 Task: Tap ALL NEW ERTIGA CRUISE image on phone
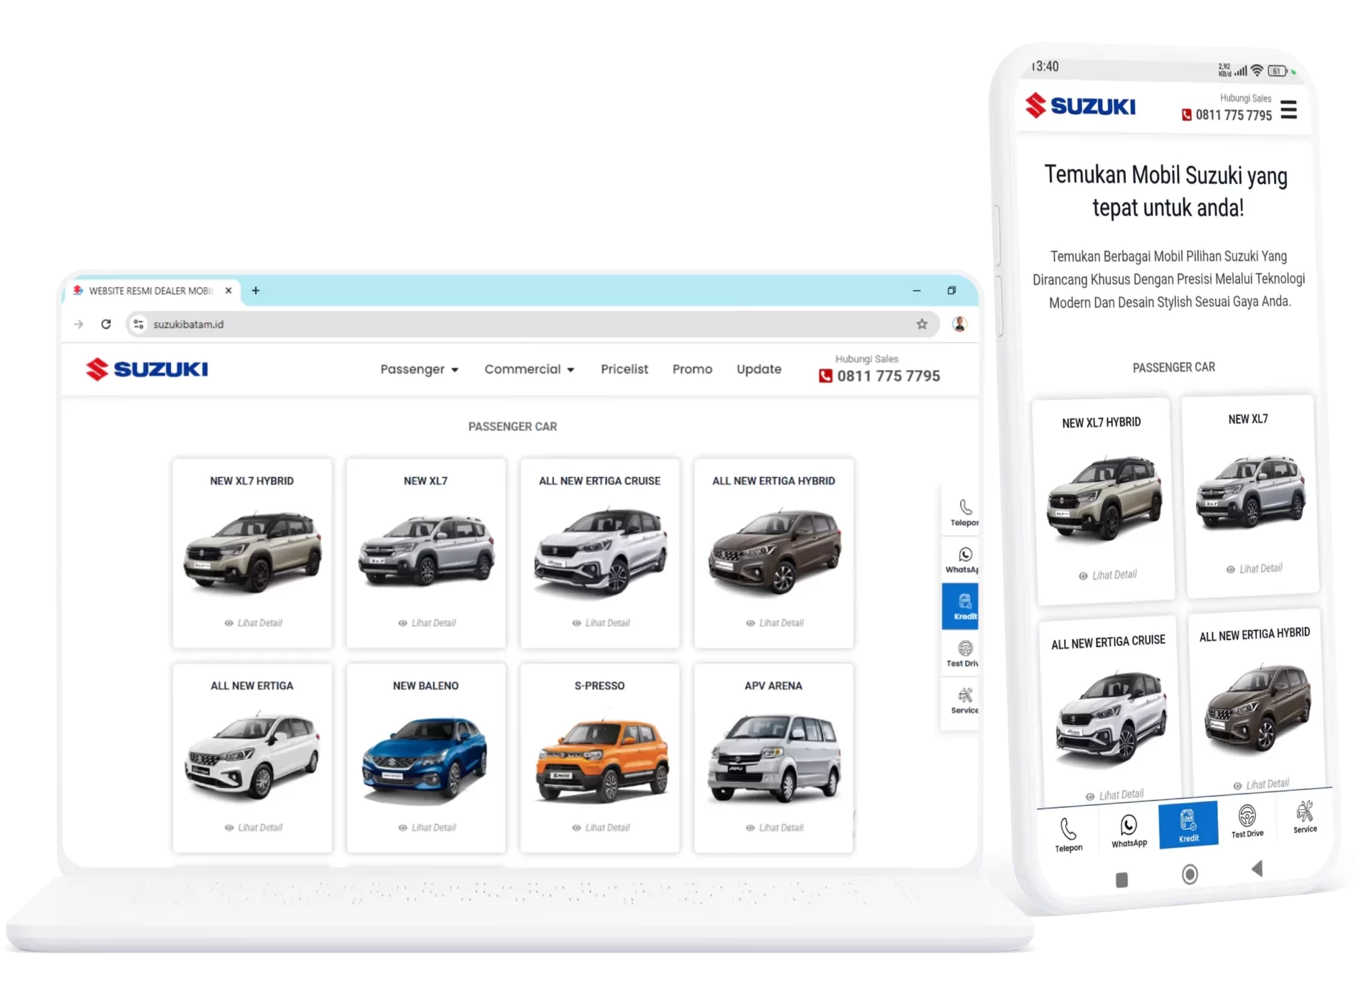1112,715
